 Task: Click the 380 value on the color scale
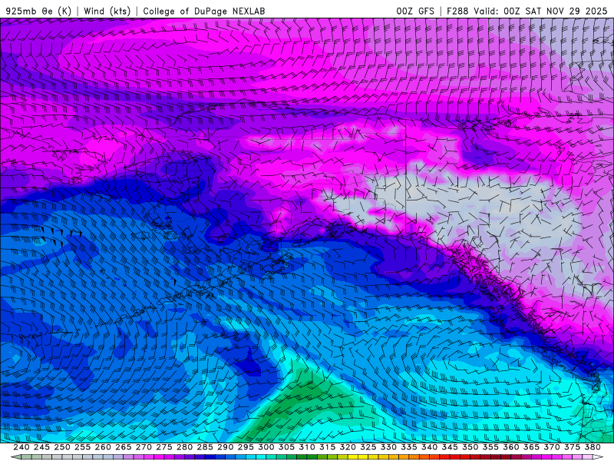click(593, 447)
